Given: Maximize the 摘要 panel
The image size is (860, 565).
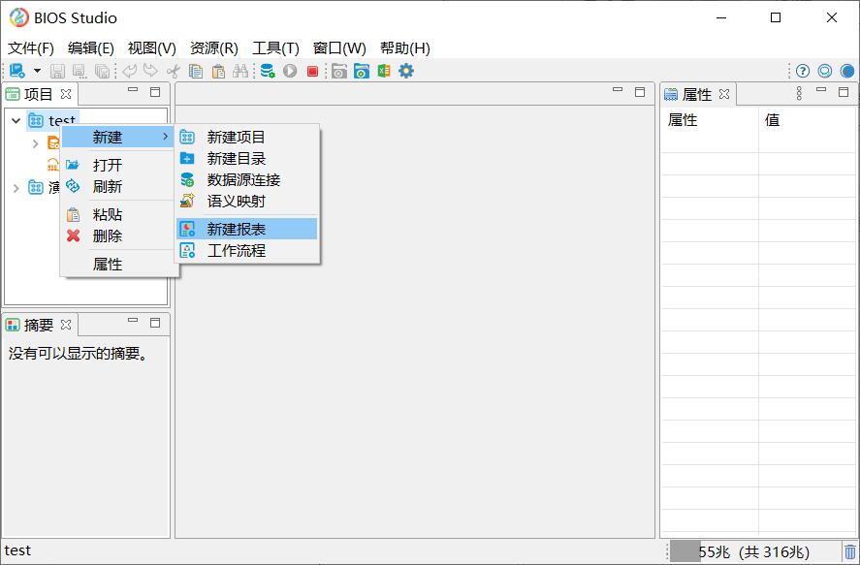Looking at the screenshot, I should tap(155, 323).
